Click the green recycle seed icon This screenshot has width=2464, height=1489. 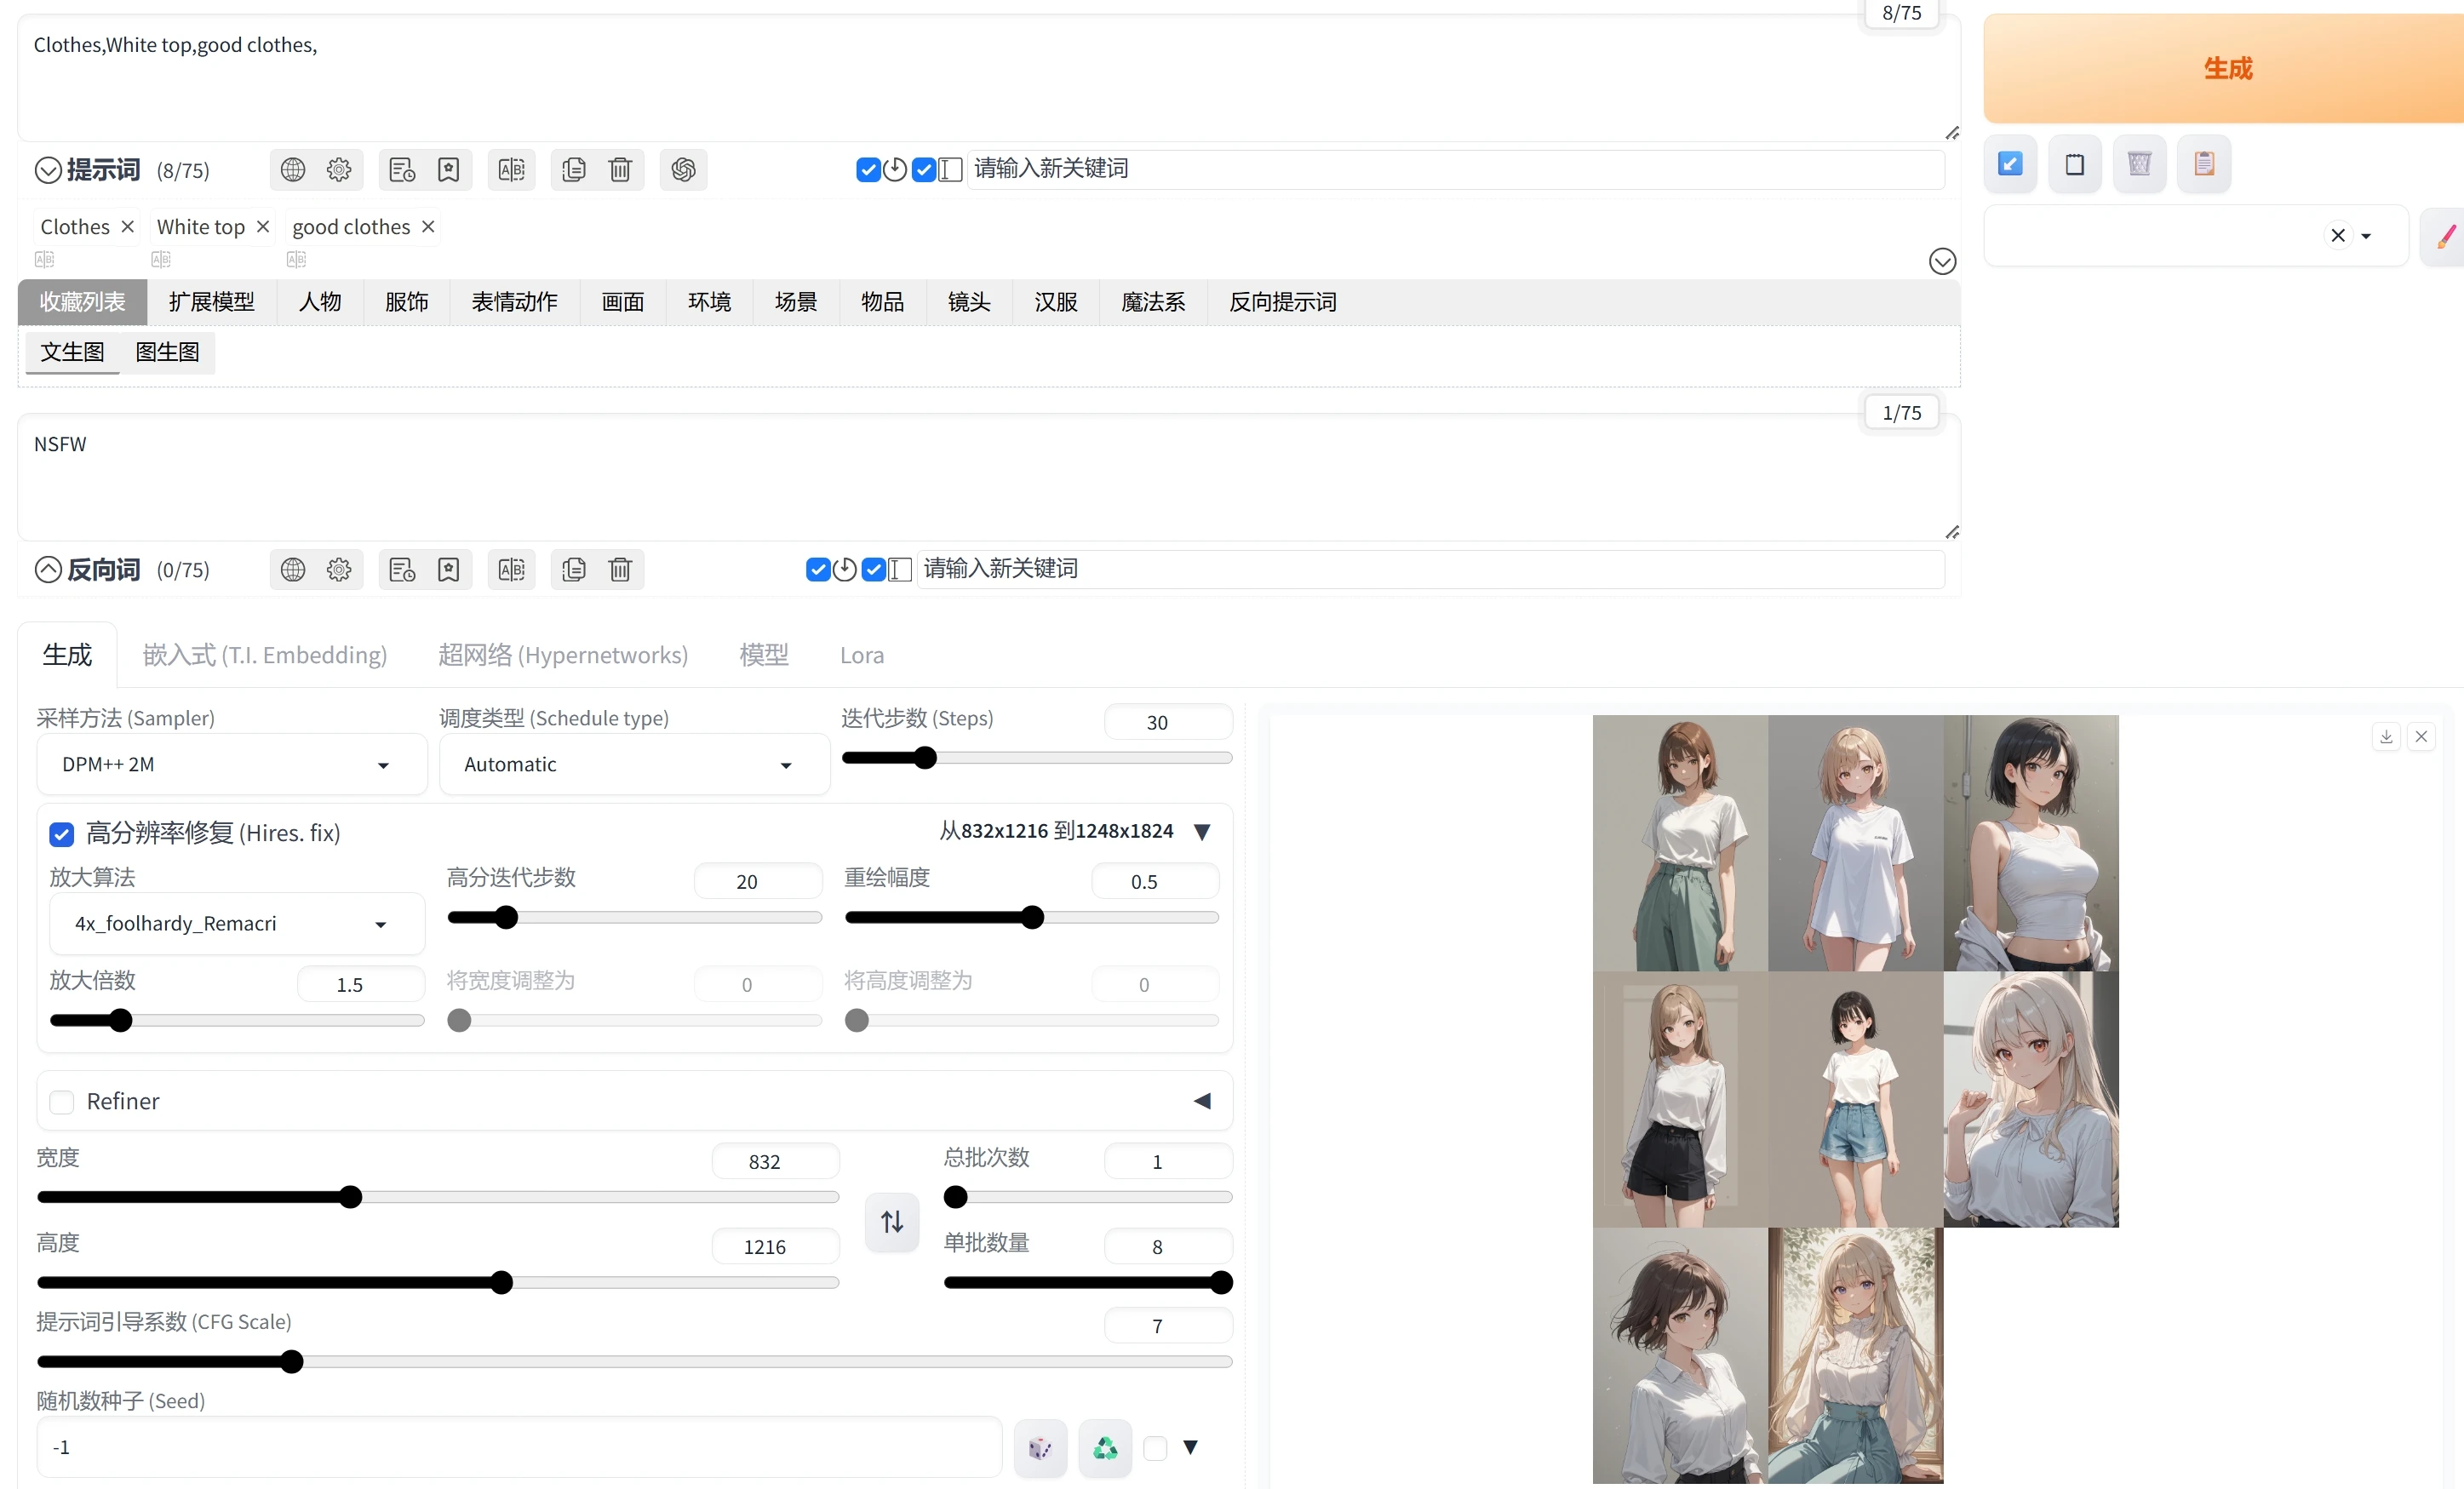(x=1105, y=1447)
